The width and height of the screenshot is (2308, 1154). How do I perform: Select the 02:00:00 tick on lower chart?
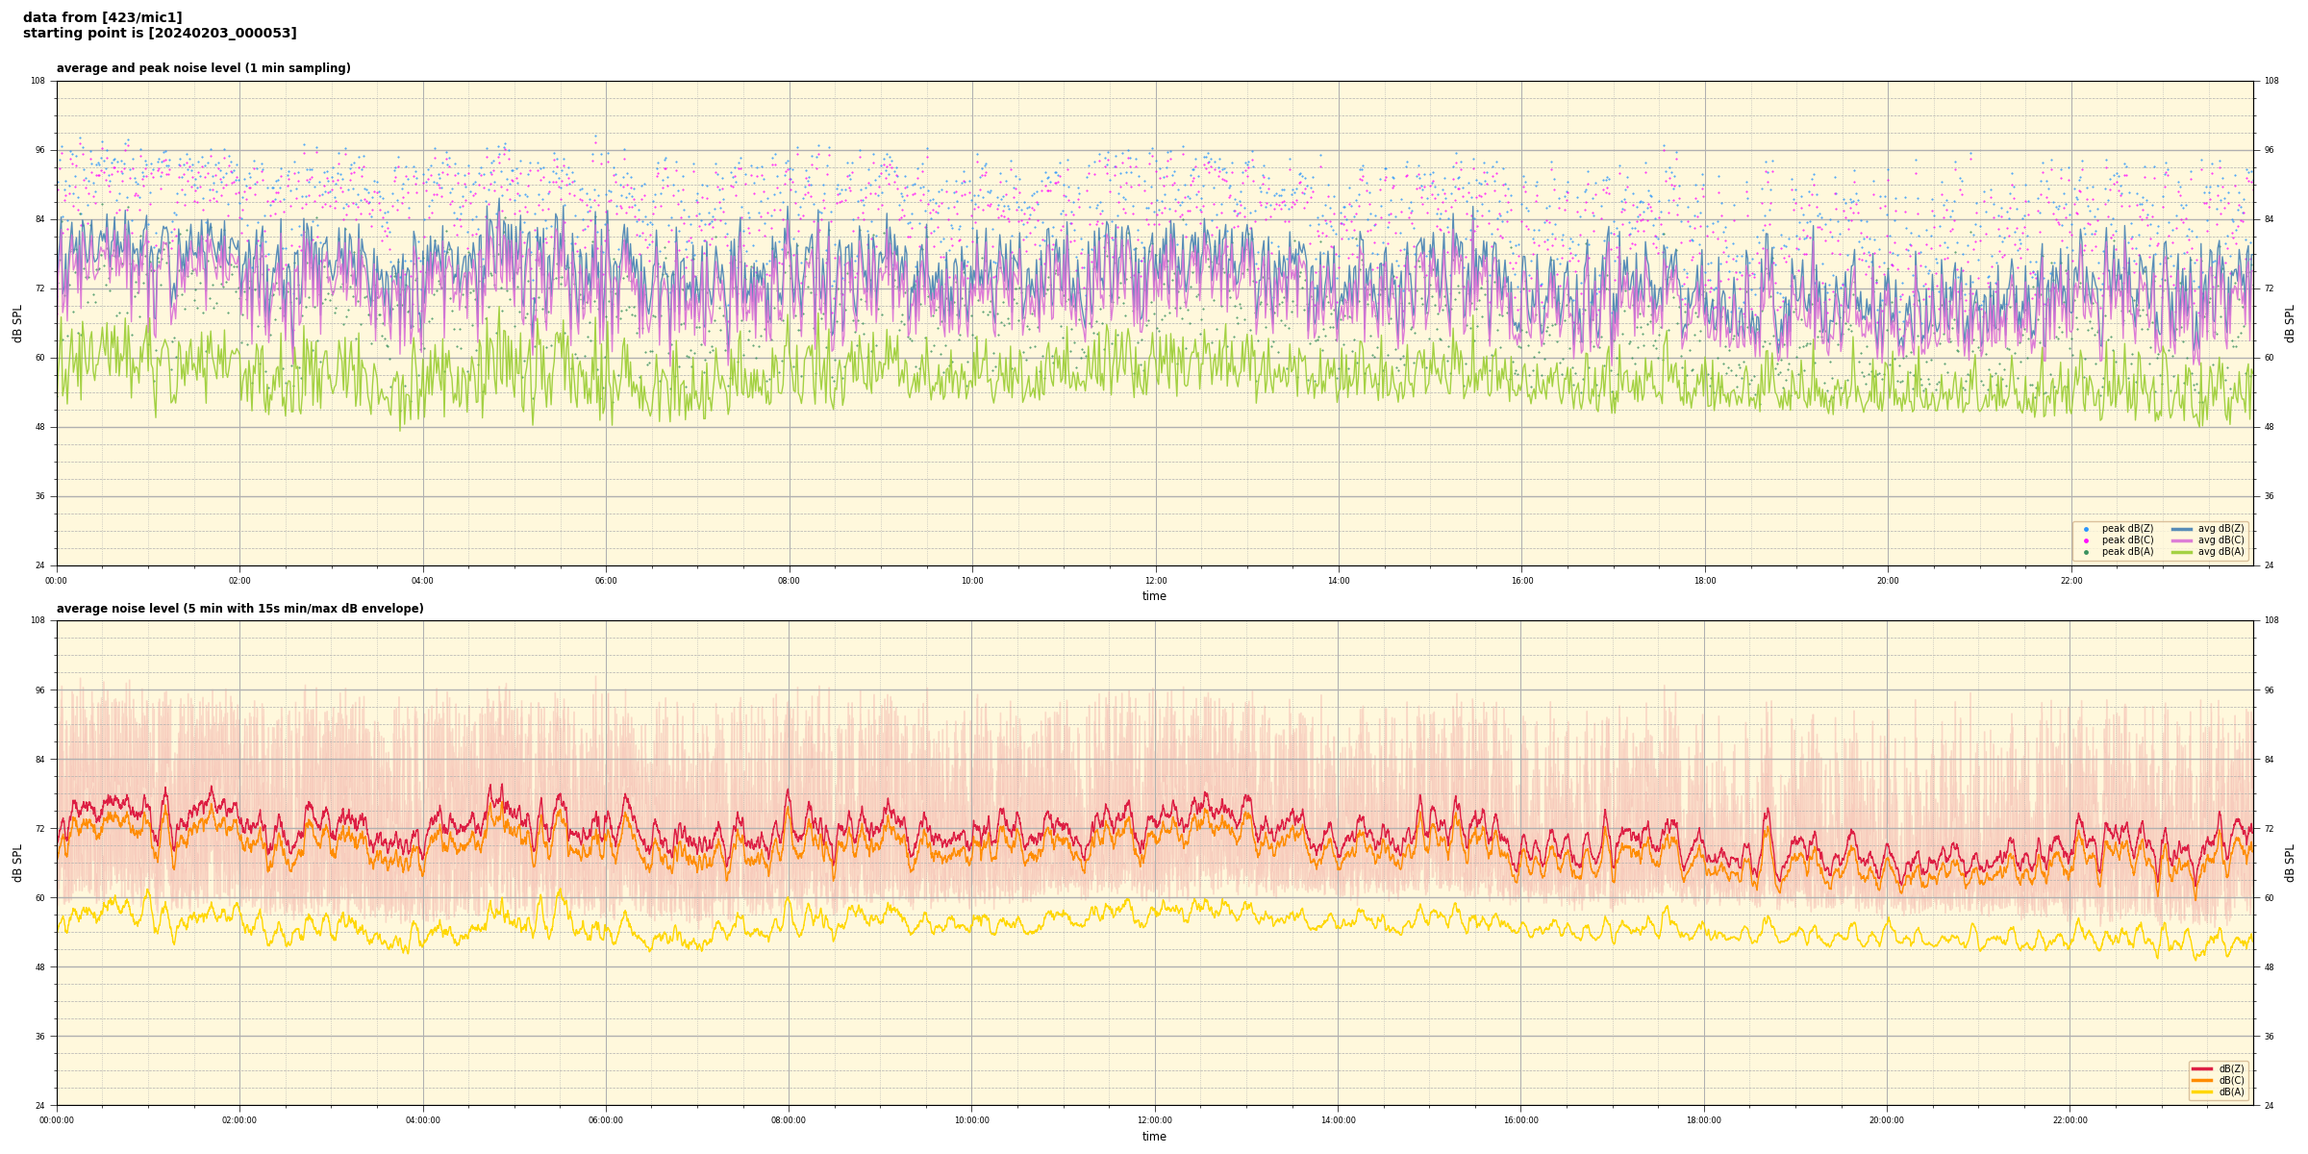[x=239, y=1120]
